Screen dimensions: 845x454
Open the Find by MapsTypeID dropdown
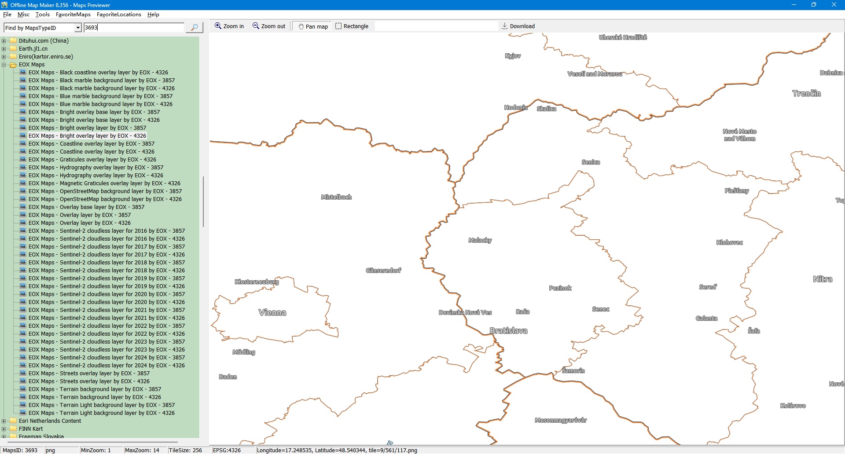click(78, 28)
